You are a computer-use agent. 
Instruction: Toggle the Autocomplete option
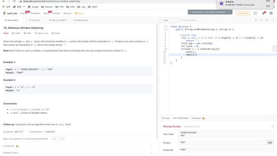click(189, 20)
